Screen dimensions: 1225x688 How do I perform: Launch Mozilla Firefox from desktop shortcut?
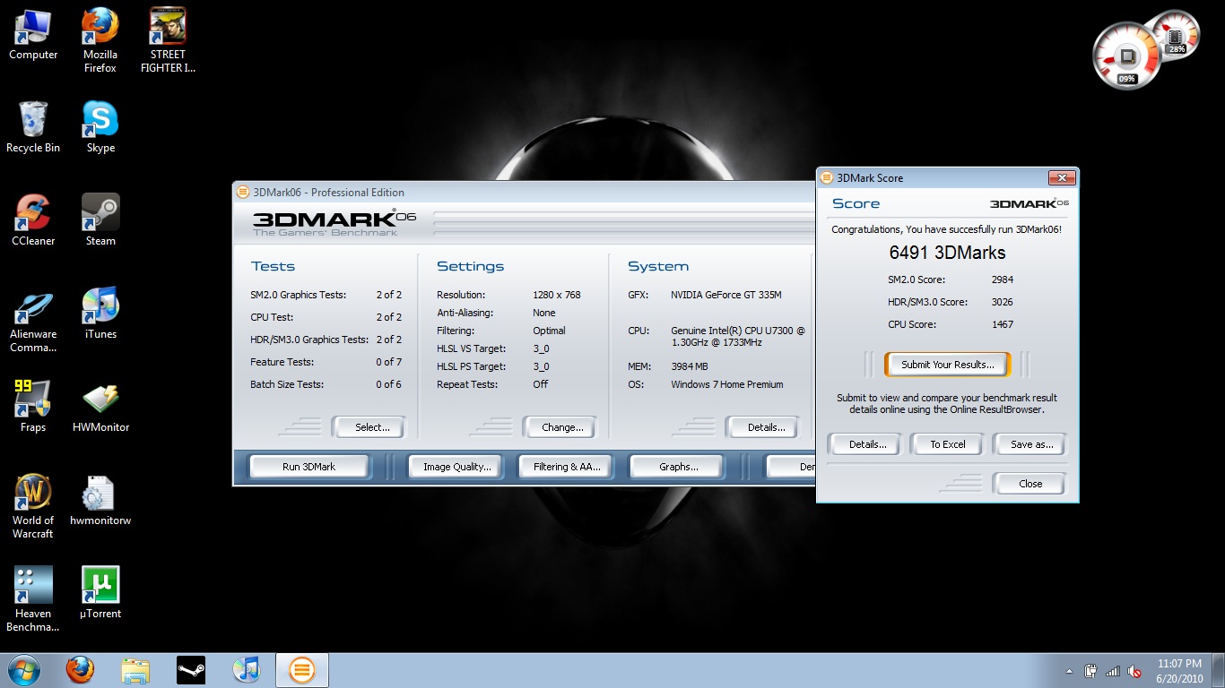pos(100,41)
